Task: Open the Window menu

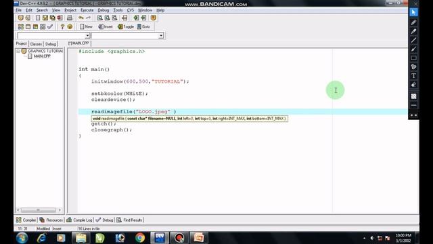Action: pos(145,10)
